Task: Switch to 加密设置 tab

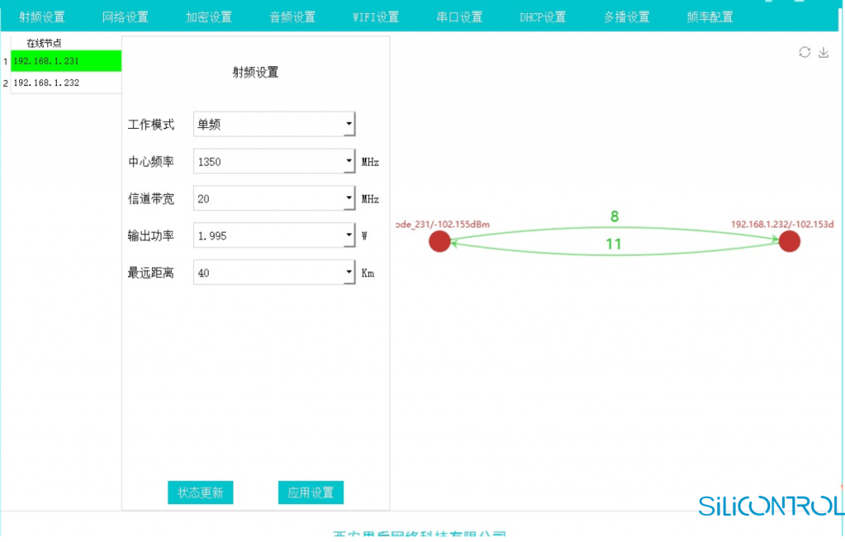Action: coord(209,17)
